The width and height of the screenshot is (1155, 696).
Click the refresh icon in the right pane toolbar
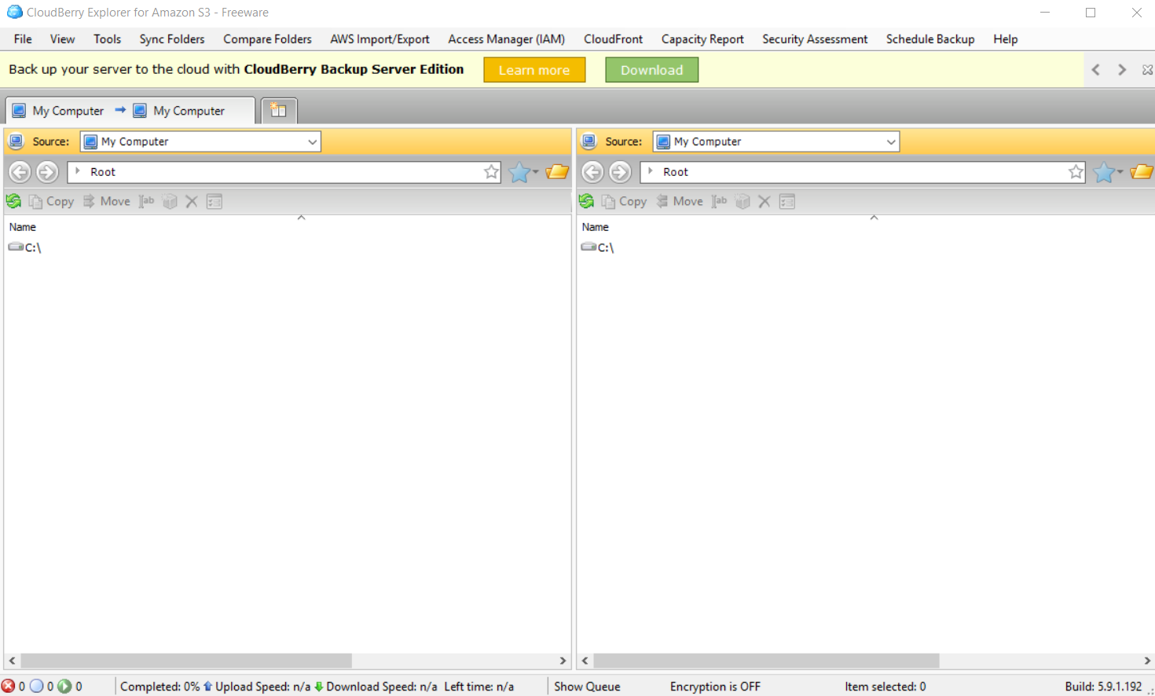[x=586, y=201]
